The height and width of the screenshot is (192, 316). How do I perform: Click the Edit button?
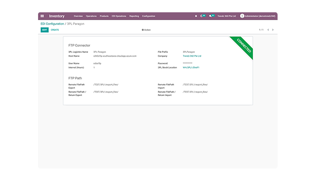point(44,30)
